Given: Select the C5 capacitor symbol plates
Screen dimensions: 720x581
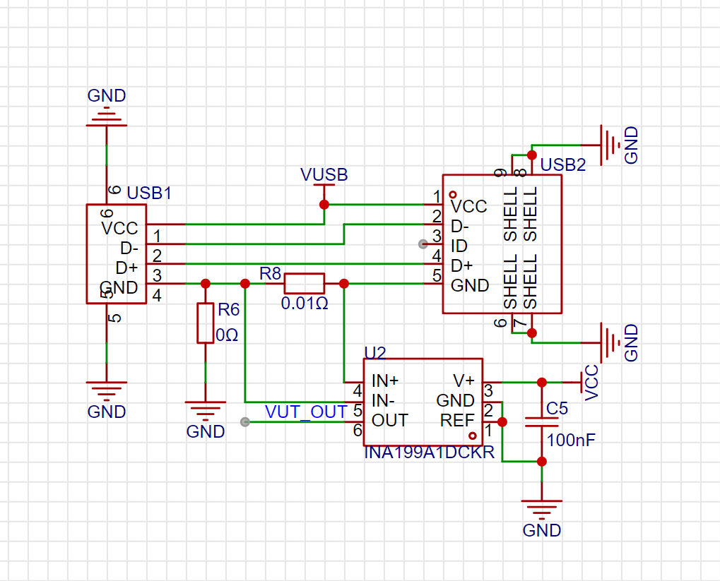Looking at the screenshot, I should (x=542, y=422).
